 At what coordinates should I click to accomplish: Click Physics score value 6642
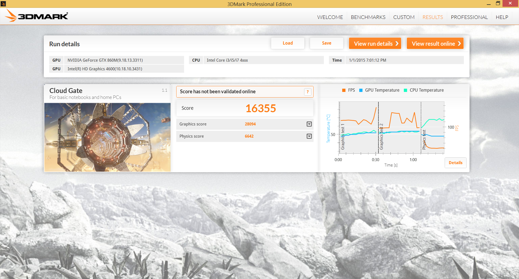(x=249, y=136)
